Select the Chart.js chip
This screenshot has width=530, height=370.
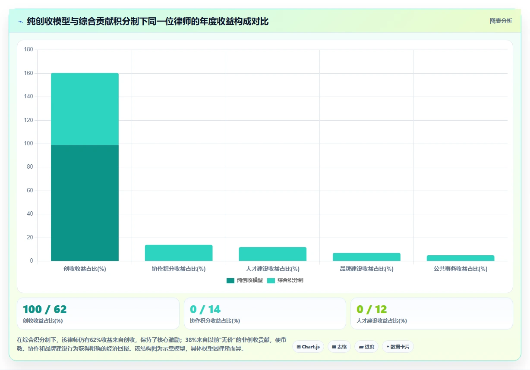point(308,347)
